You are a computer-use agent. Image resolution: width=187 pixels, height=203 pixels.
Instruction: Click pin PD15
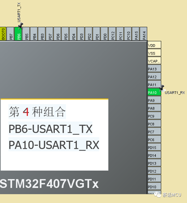(x=154, y=147)
